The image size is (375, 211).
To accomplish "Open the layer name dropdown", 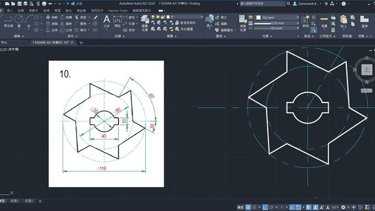I will point(177,17).
